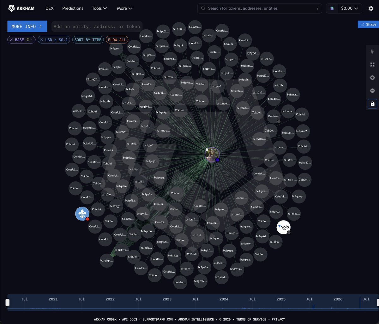Select the bc1qqwy... address node
The height and width of the screenshot is (324, 379).
(299, 196)
